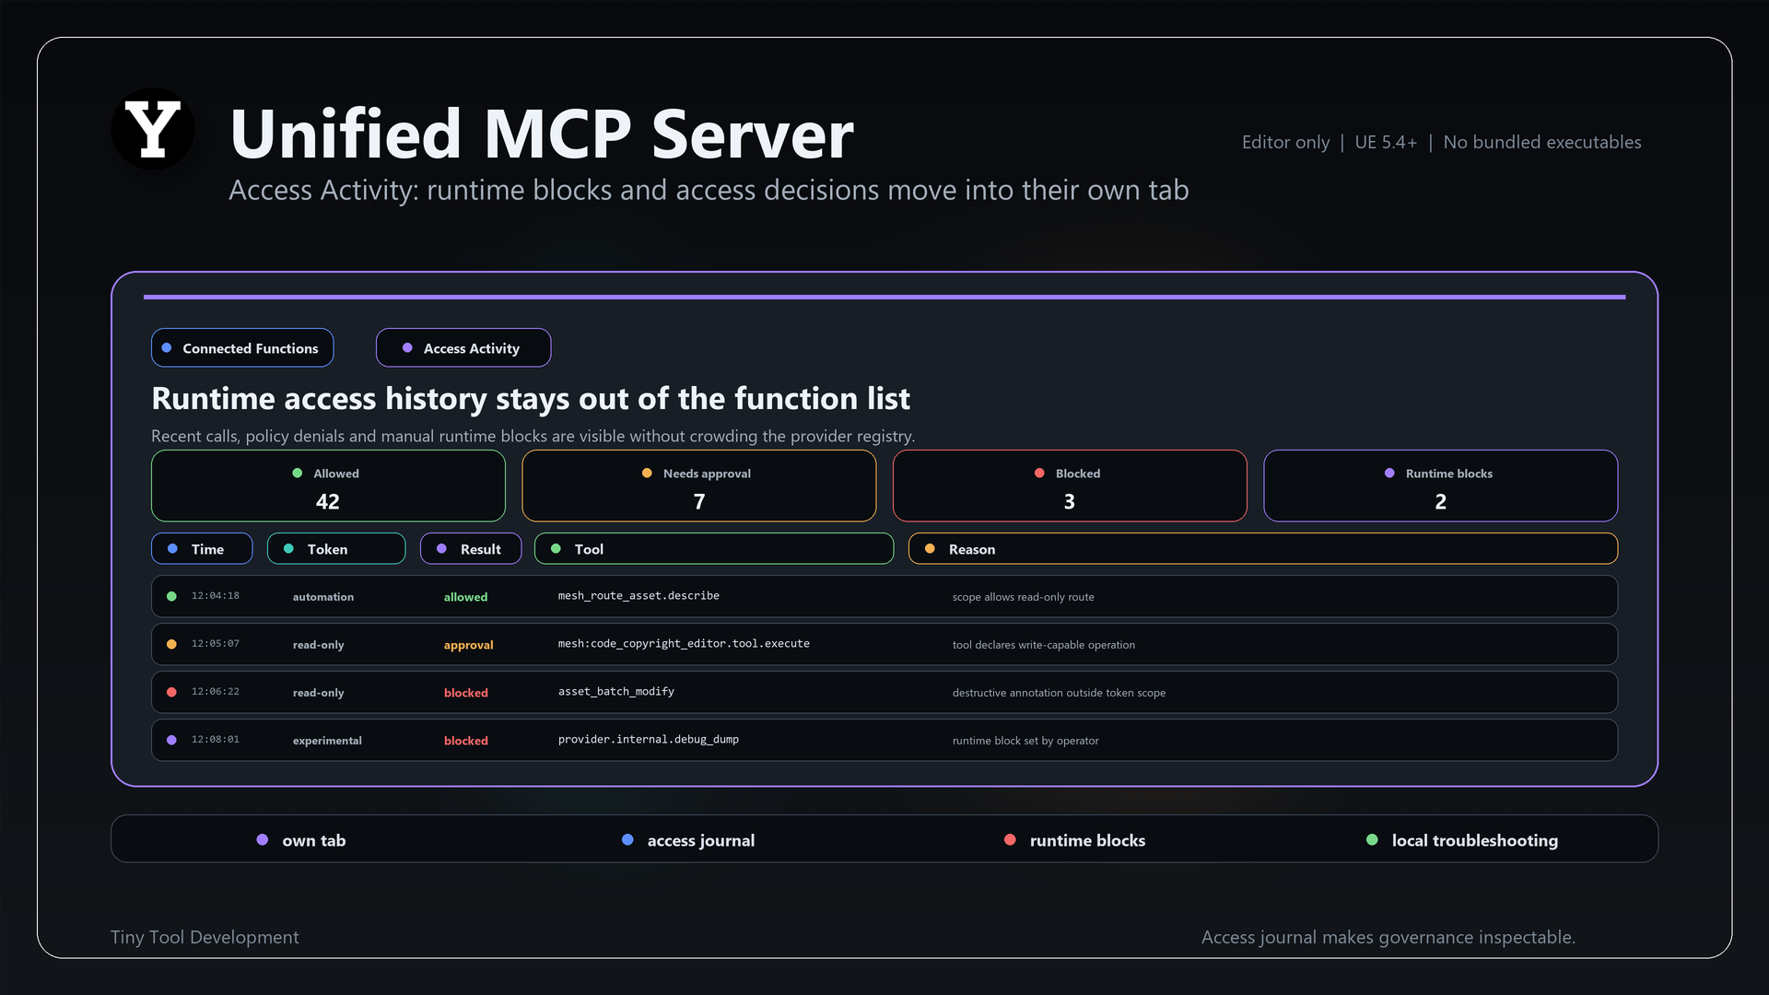
Task: Click the 'UE 5.4+' header text
Action: [1386, 142]
